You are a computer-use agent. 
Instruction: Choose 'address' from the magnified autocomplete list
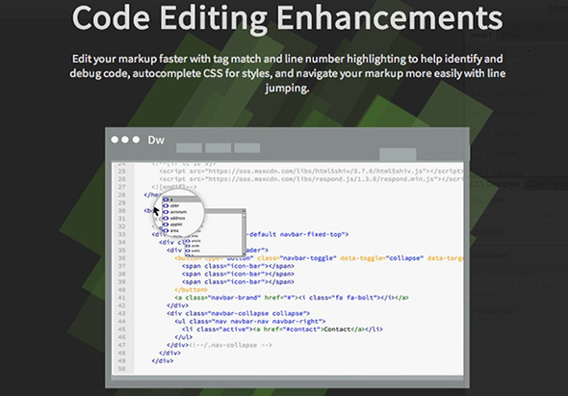coord(177,218)
